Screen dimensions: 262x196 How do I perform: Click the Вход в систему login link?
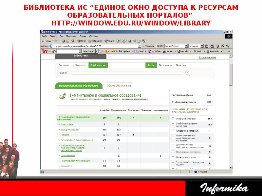point(207,57)
